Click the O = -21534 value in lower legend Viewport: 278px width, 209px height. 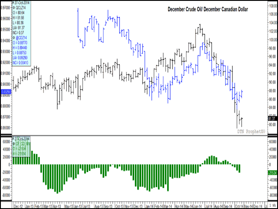point(19,149)
